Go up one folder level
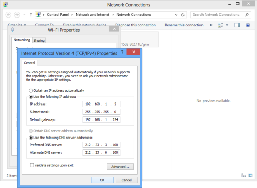Image resolution: width=257 pixels, height=188 pixels. 31,15
